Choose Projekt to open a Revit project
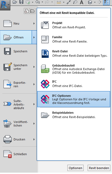Screen dimensions: 112x174 (74, 25)
